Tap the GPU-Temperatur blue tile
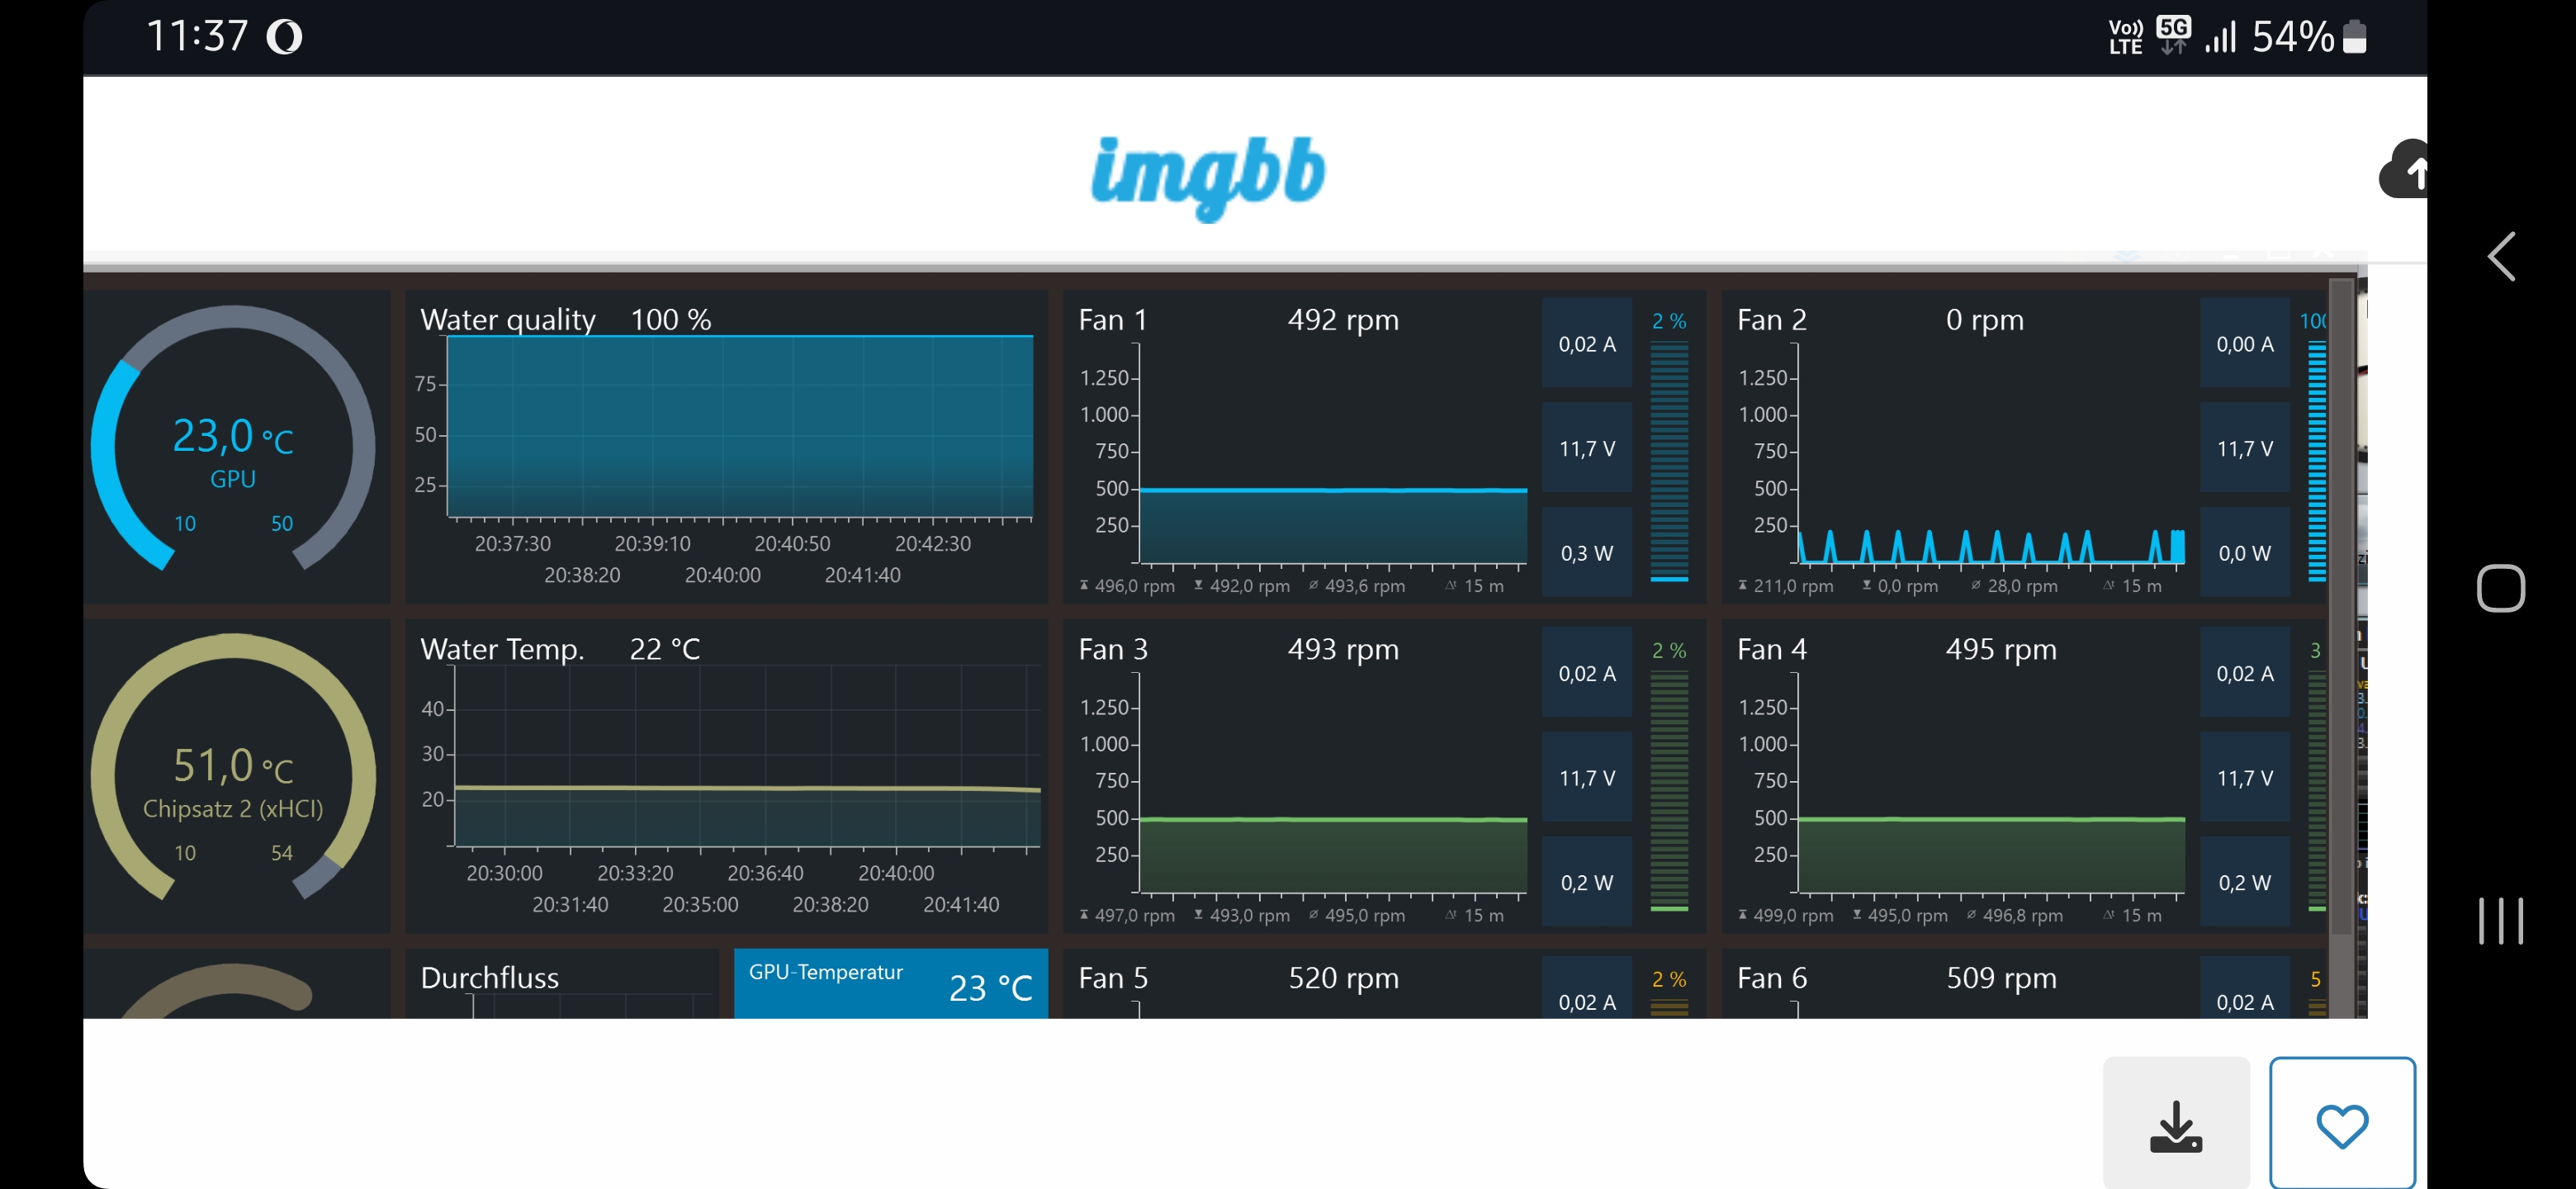The width and height of the screenshot is (2576, 1189). pyautogui.click(x=890, y=984)
